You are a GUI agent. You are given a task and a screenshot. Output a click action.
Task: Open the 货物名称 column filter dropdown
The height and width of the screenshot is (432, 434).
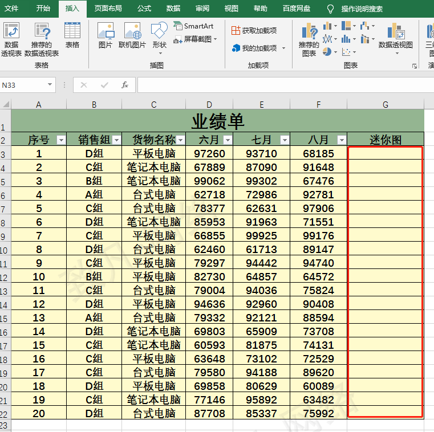180,140
